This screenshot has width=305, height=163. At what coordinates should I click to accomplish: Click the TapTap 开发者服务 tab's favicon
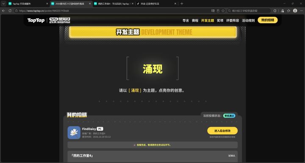10,3
